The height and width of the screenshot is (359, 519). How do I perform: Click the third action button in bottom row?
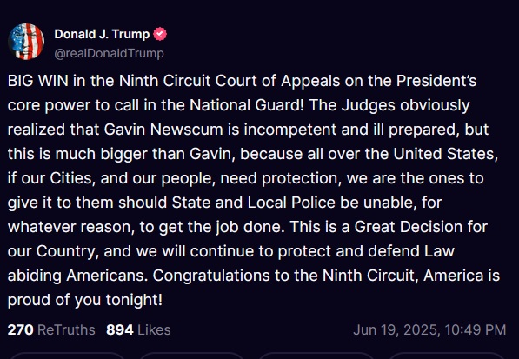point(316,356)
